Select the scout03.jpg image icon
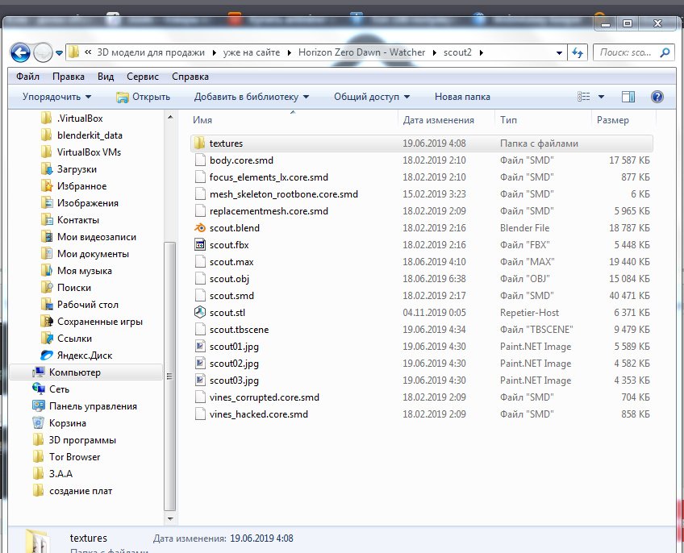This screenshot has width=684, height=553. pos(200,380)
